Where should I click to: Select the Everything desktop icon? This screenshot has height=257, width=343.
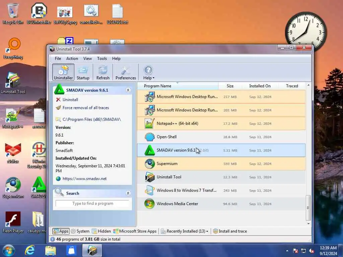[13, 49]
